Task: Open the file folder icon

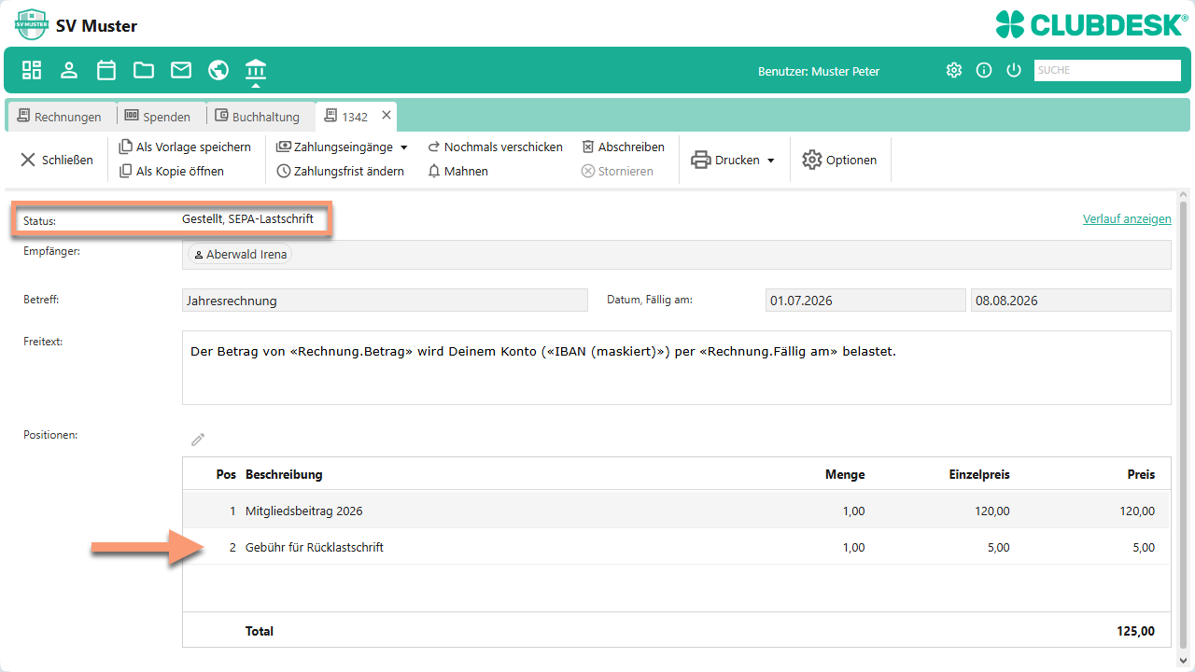Action: [x=144, y=70]
